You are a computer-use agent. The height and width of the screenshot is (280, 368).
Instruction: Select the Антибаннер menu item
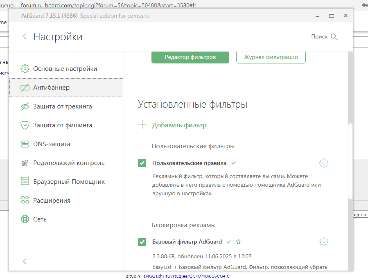point(66,88)
